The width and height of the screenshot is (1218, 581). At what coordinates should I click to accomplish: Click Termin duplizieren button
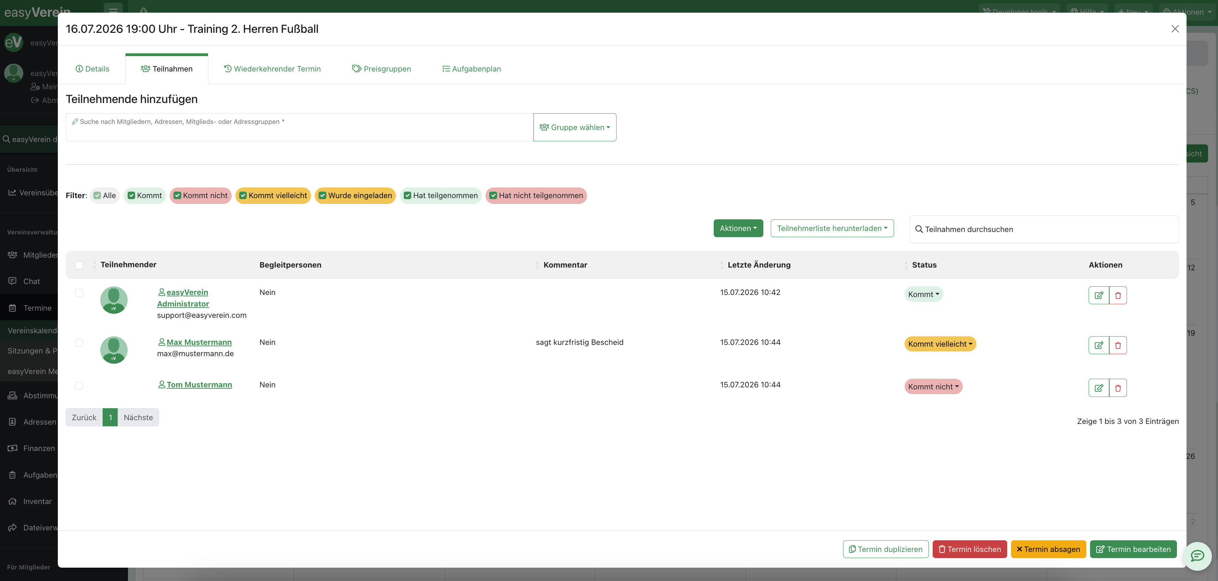point(885,549)
